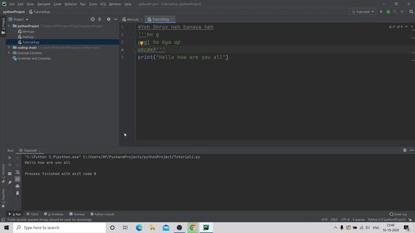Click pythonProject breadcrumb in navigation bar
415x233 pixels.
pos(14,12)
